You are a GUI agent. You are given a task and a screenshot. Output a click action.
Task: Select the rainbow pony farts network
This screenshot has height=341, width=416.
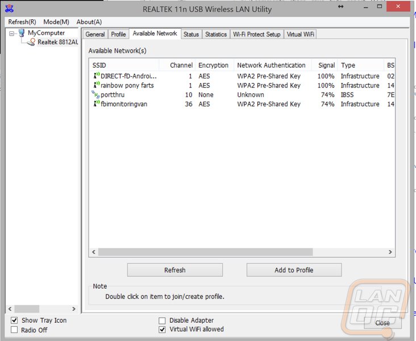[x=243, y=85]
